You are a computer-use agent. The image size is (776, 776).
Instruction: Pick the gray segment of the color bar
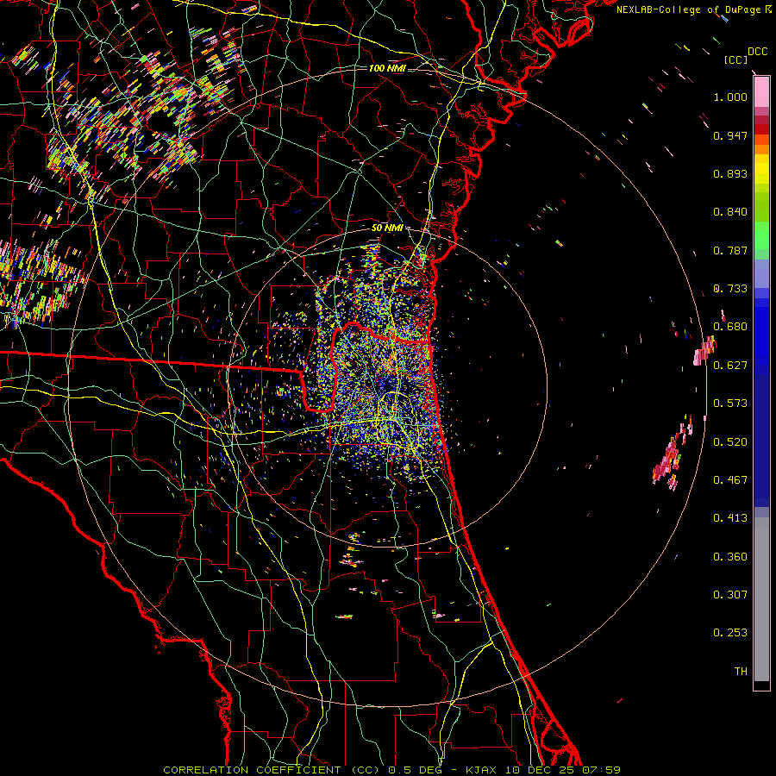click(761, 599)
